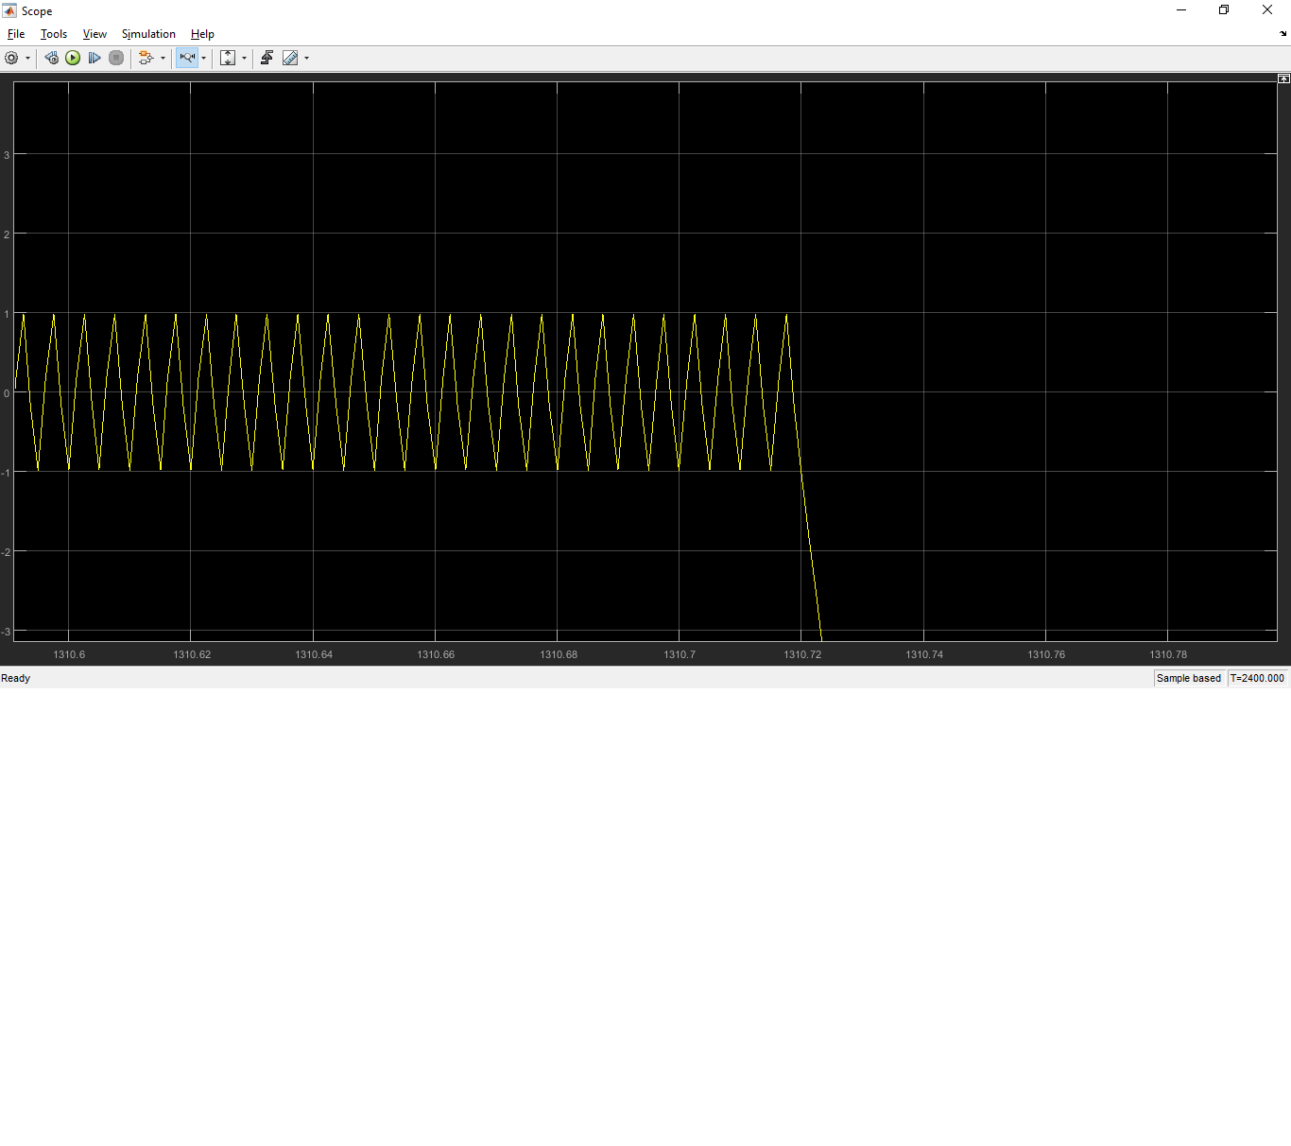Toggle the Zoom X-axis tool
Screen dimensions: 1291x1146
pos(187,59)
